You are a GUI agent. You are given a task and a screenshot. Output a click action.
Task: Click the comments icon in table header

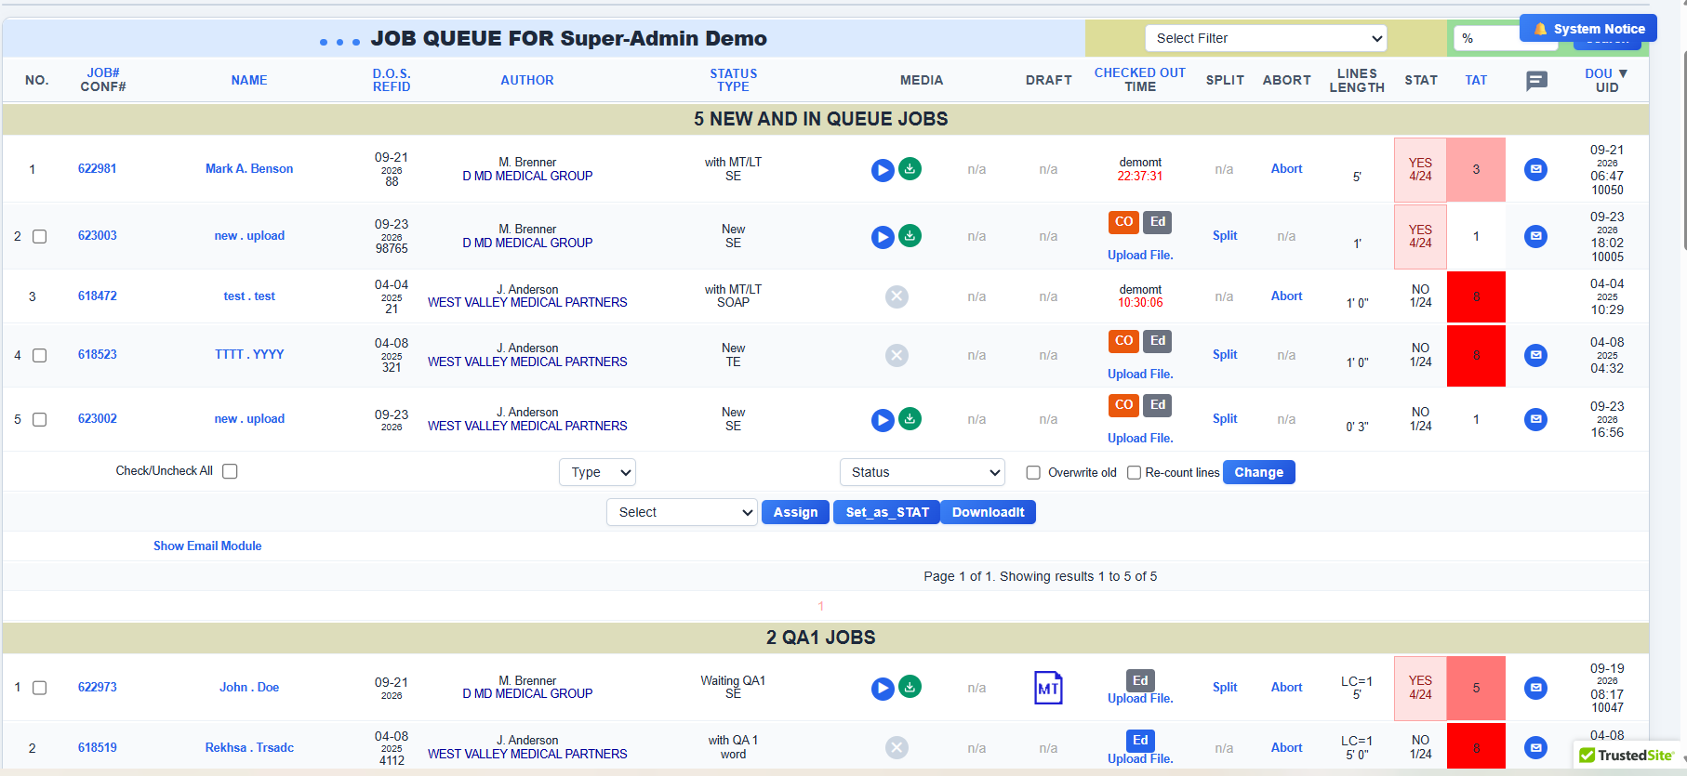[x=1537, y=81]
